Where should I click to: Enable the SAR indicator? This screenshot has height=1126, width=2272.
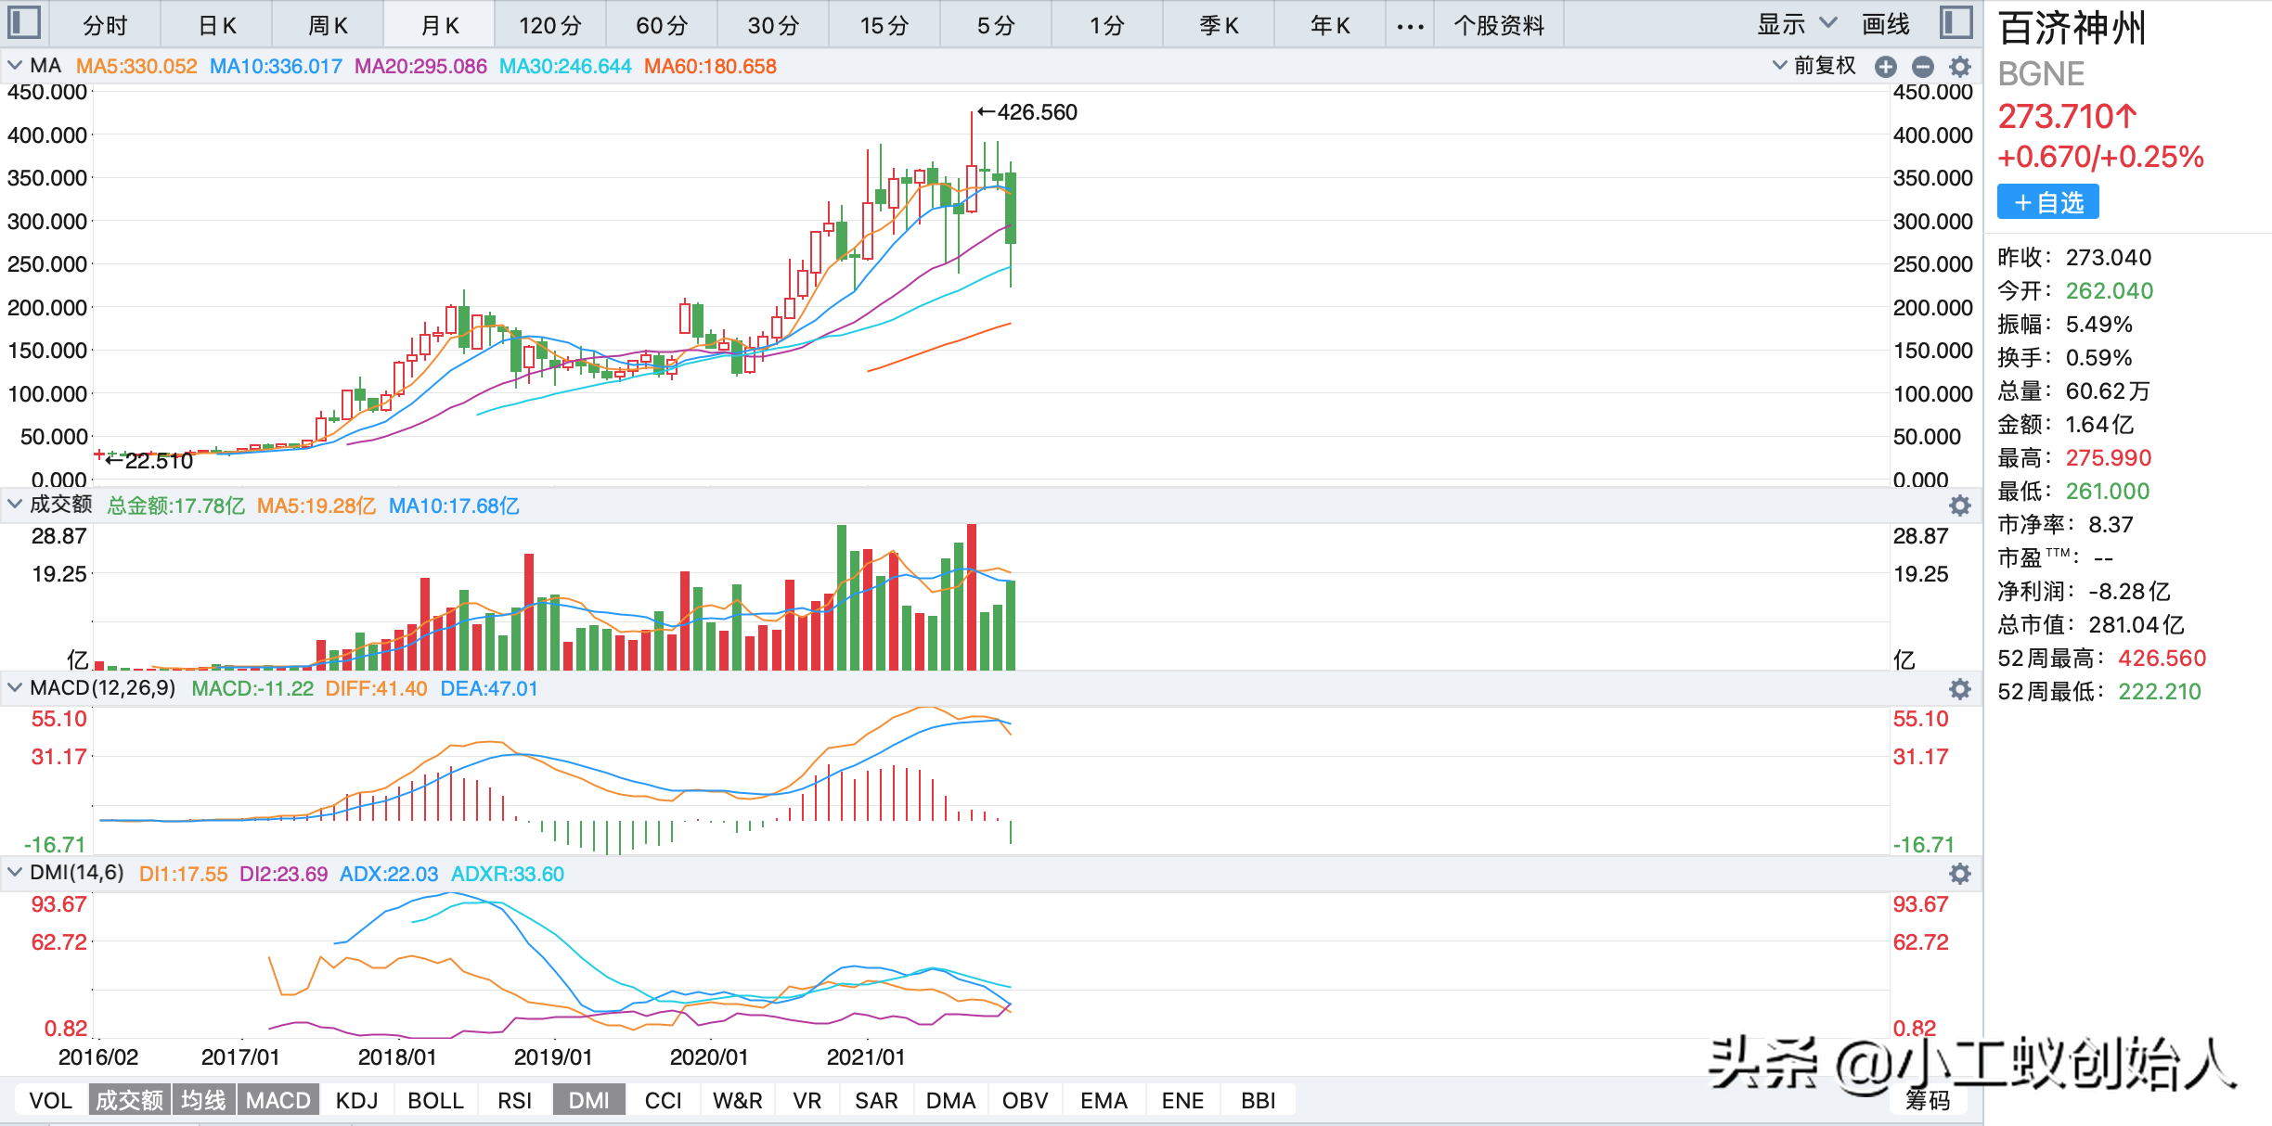pos(877,1101)
